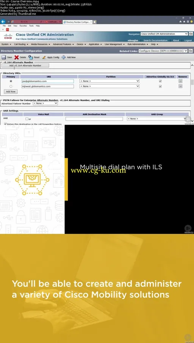Open the Advertised Failover Number dropdown
This screenshot has width=194, height=343.
pos(45,103)
